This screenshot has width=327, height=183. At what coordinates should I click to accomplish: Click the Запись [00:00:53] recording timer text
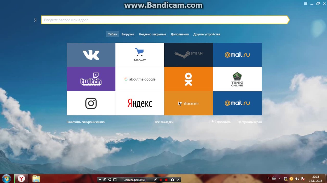coord(135,180)
